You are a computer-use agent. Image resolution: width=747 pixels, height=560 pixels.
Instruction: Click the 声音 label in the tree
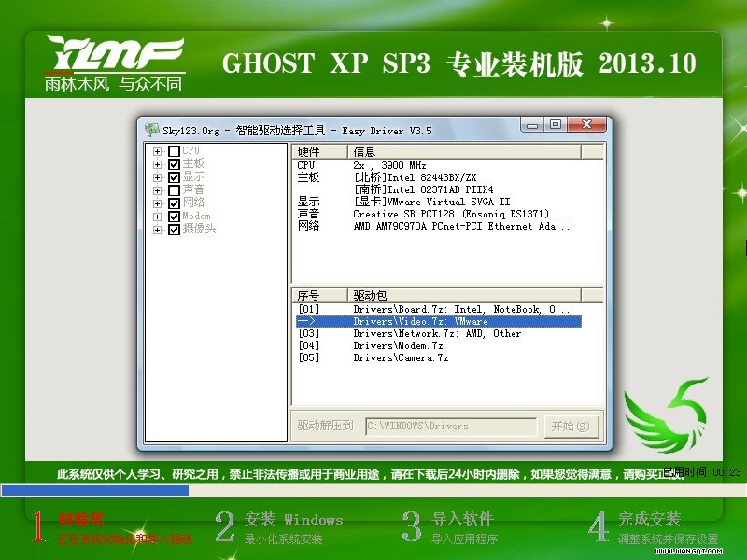(x=193, y=190)
